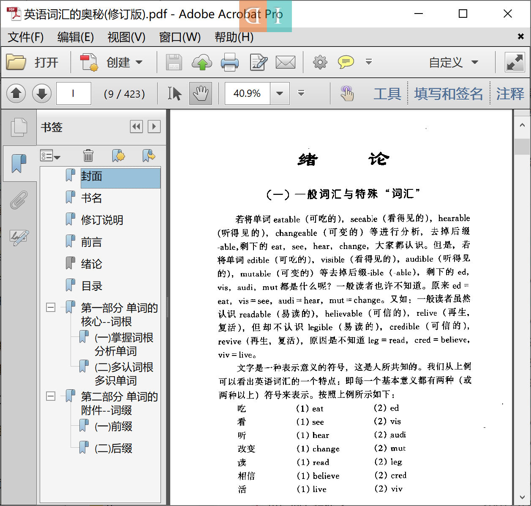Go to the (一)前缀 bookmark
The image size is (531, 506).
113,426
